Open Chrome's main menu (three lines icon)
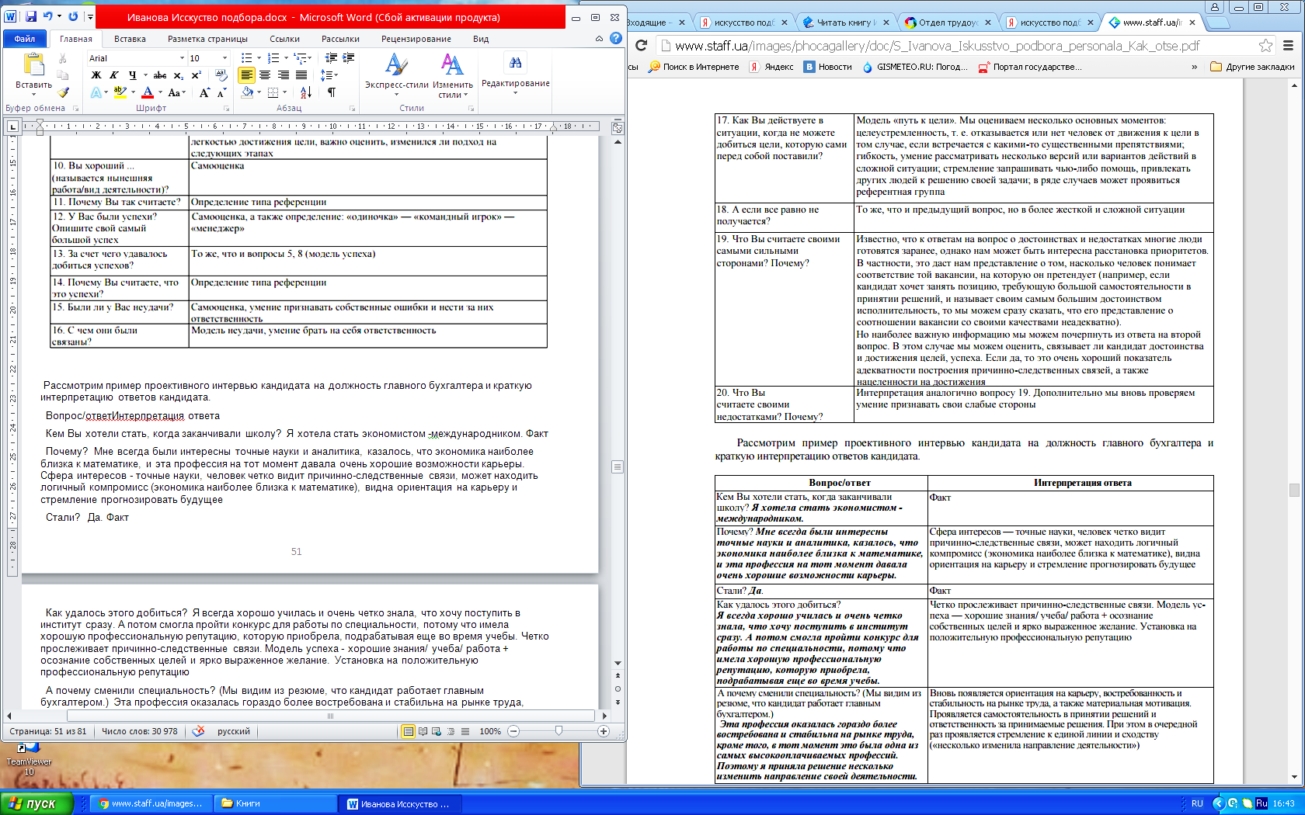 point(1289,45)
